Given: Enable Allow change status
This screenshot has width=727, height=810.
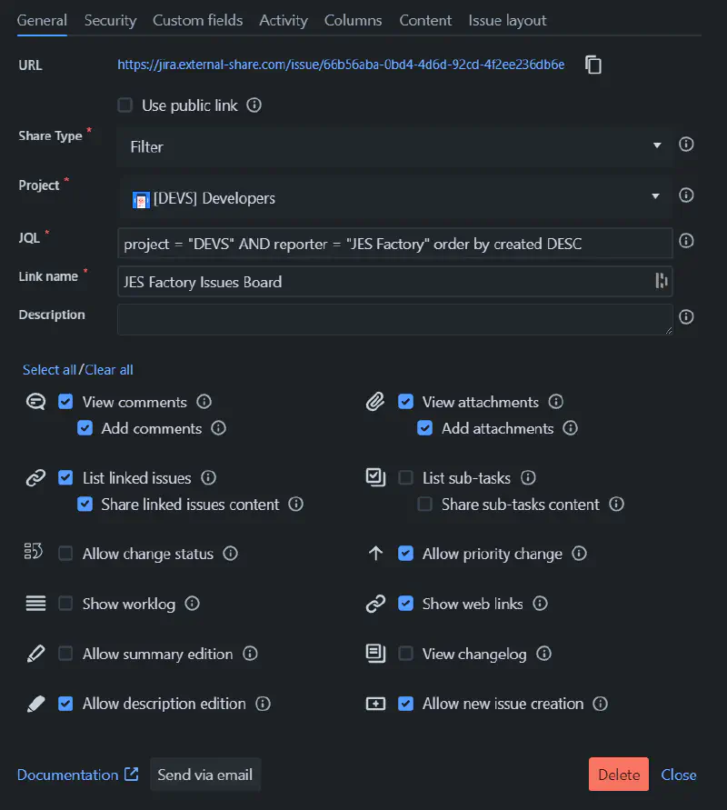Looking at the screenshot, I should coord(65,554).
